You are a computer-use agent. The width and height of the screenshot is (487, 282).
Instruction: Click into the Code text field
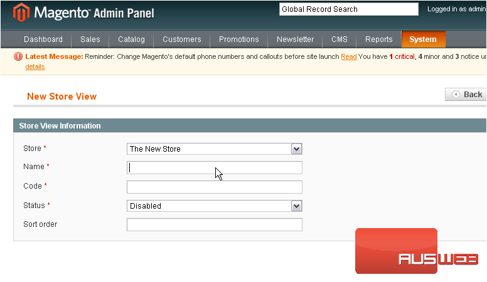click(x=214, y=187)
